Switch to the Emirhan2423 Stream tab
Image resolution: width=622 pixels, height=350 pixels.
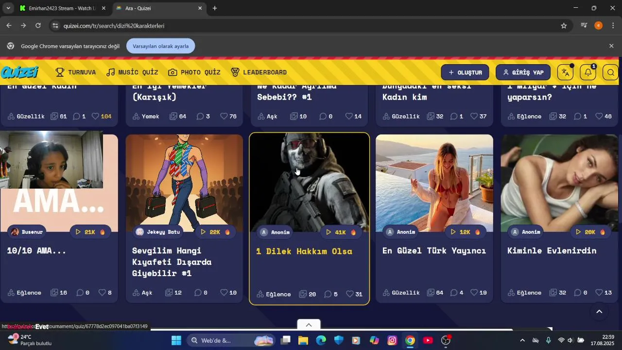click(62, 8)
